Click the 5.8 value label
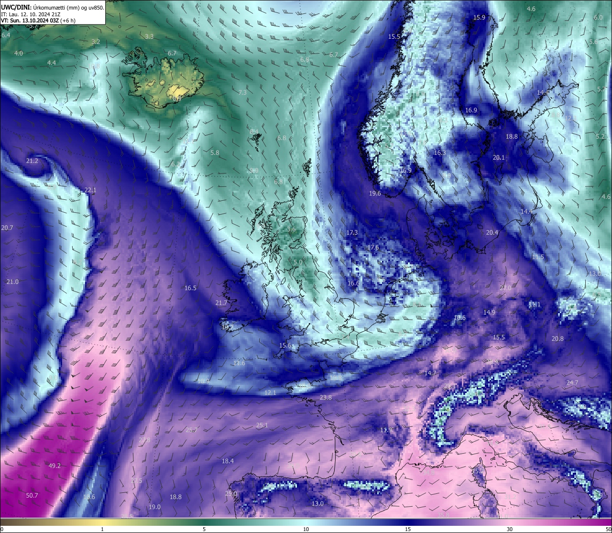Screen dimensions: 612x533 point(215,152)
